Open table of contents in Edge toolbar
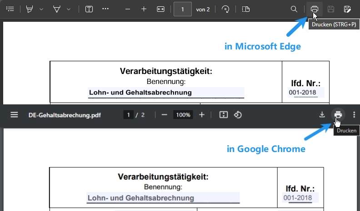This screenshot has width=360, height=211. coord(10,9)
